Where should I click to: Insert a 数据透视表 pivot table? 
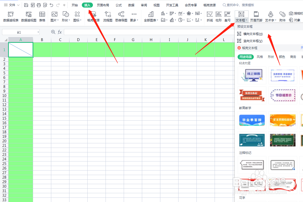point(11,17)
